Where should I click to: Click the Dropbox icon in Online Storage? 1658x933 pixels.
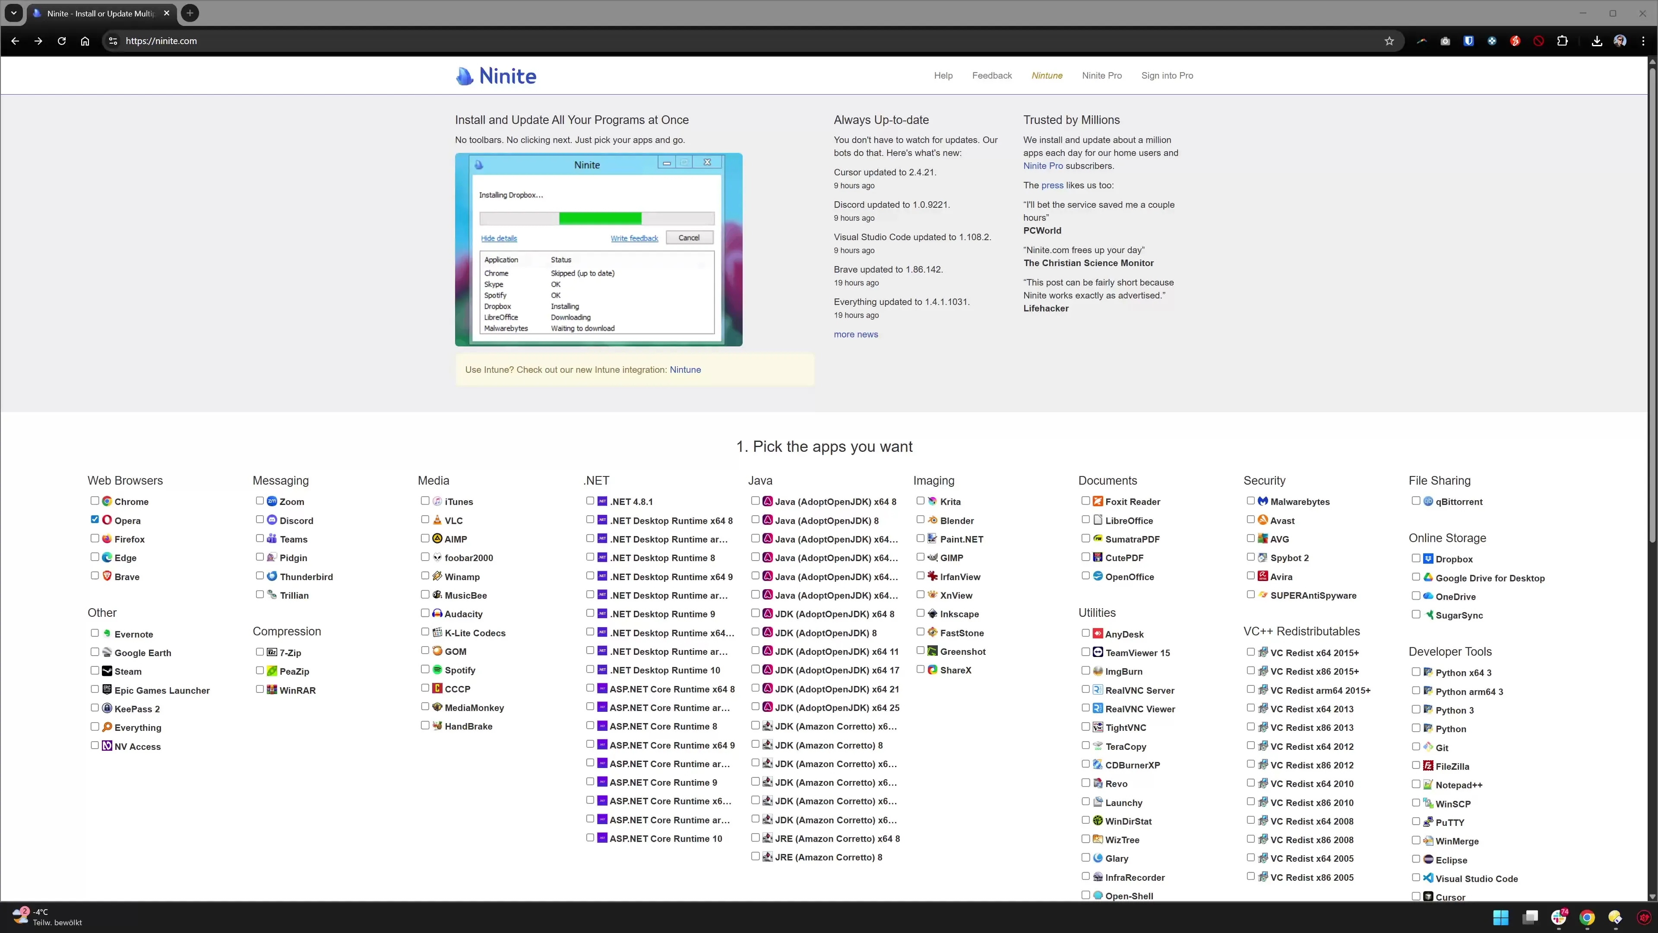[1428, 559]
